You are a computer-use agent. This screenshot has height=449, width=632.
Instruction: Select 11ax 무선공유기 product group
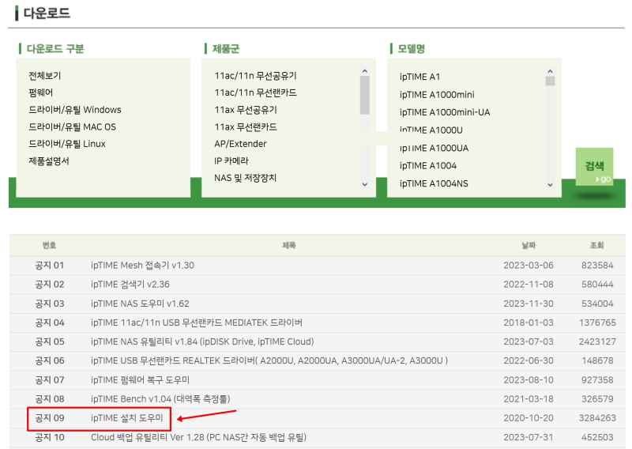coord(246,110)
